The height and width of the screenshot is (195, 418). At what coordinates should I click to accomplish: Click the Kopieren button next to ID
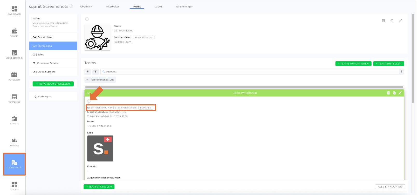click(146, 108)
